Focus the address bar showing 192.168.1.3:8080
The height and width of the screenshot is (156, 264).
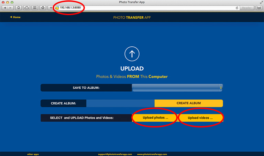(146, 8)
